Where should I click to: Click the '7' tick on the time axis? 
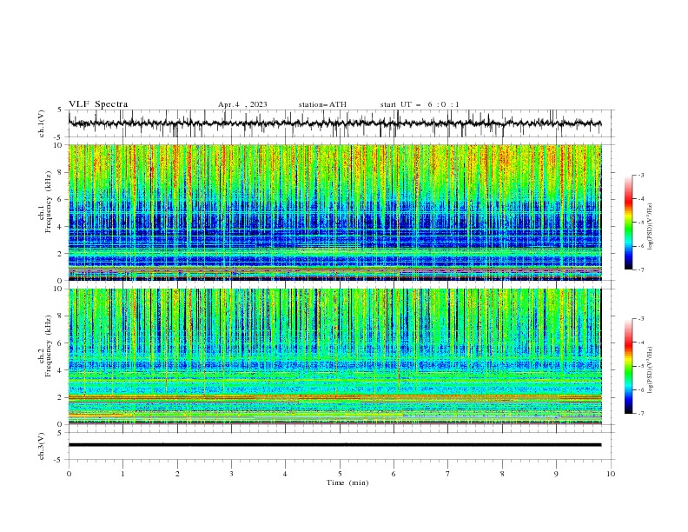448,474
